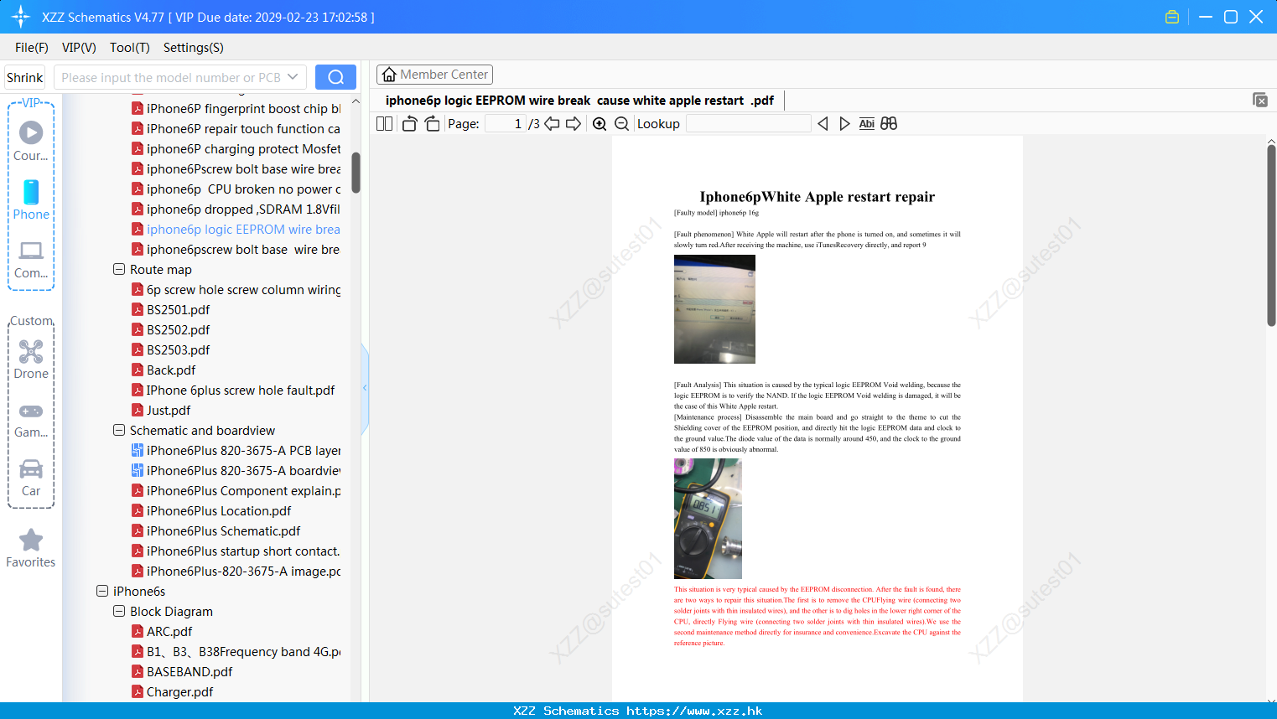Open Back.pdf in Route map
The image size is (1277, 719).
point(164,370)
